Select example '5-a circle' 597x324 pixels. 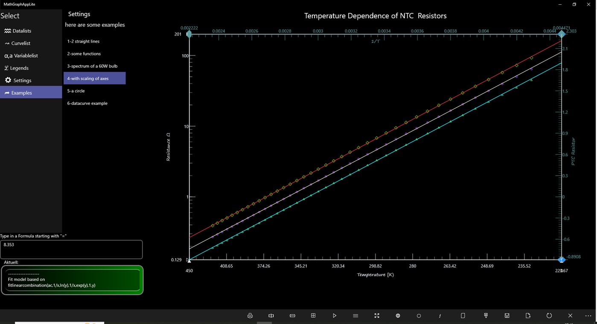coord(76,91)
